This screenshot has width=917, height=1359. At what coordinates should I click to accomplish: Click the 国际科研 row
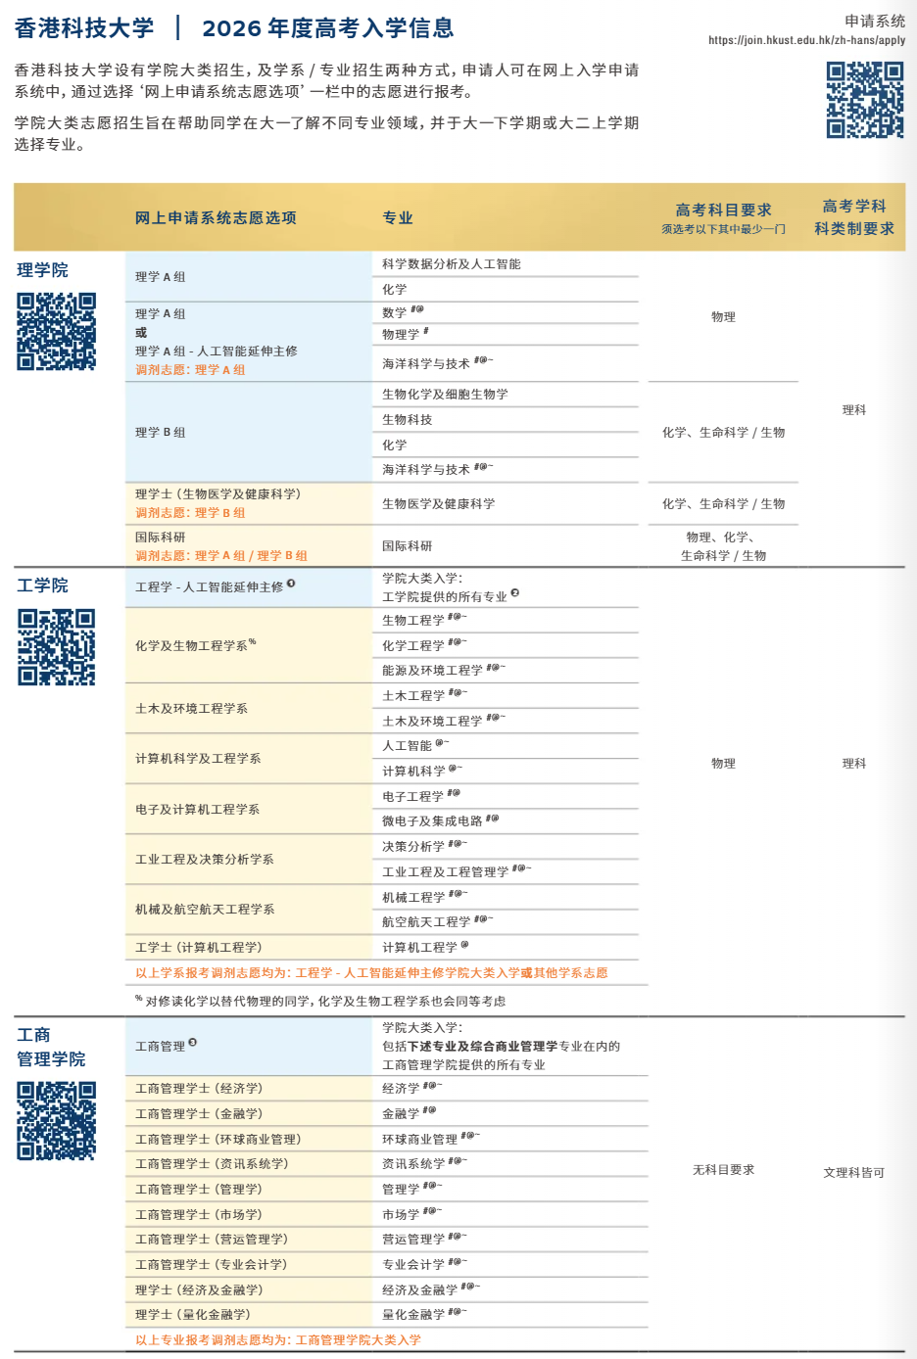pyautogui.click(x=160, y=538)
